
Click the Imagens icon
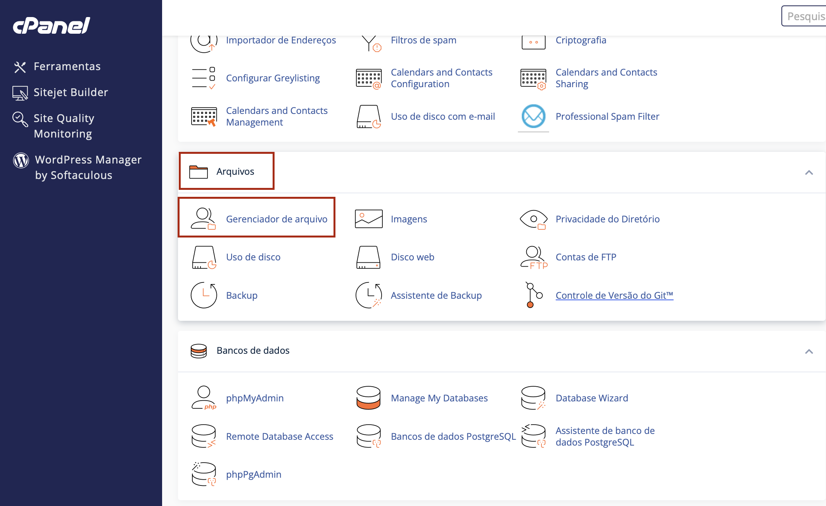pos(368,219)
